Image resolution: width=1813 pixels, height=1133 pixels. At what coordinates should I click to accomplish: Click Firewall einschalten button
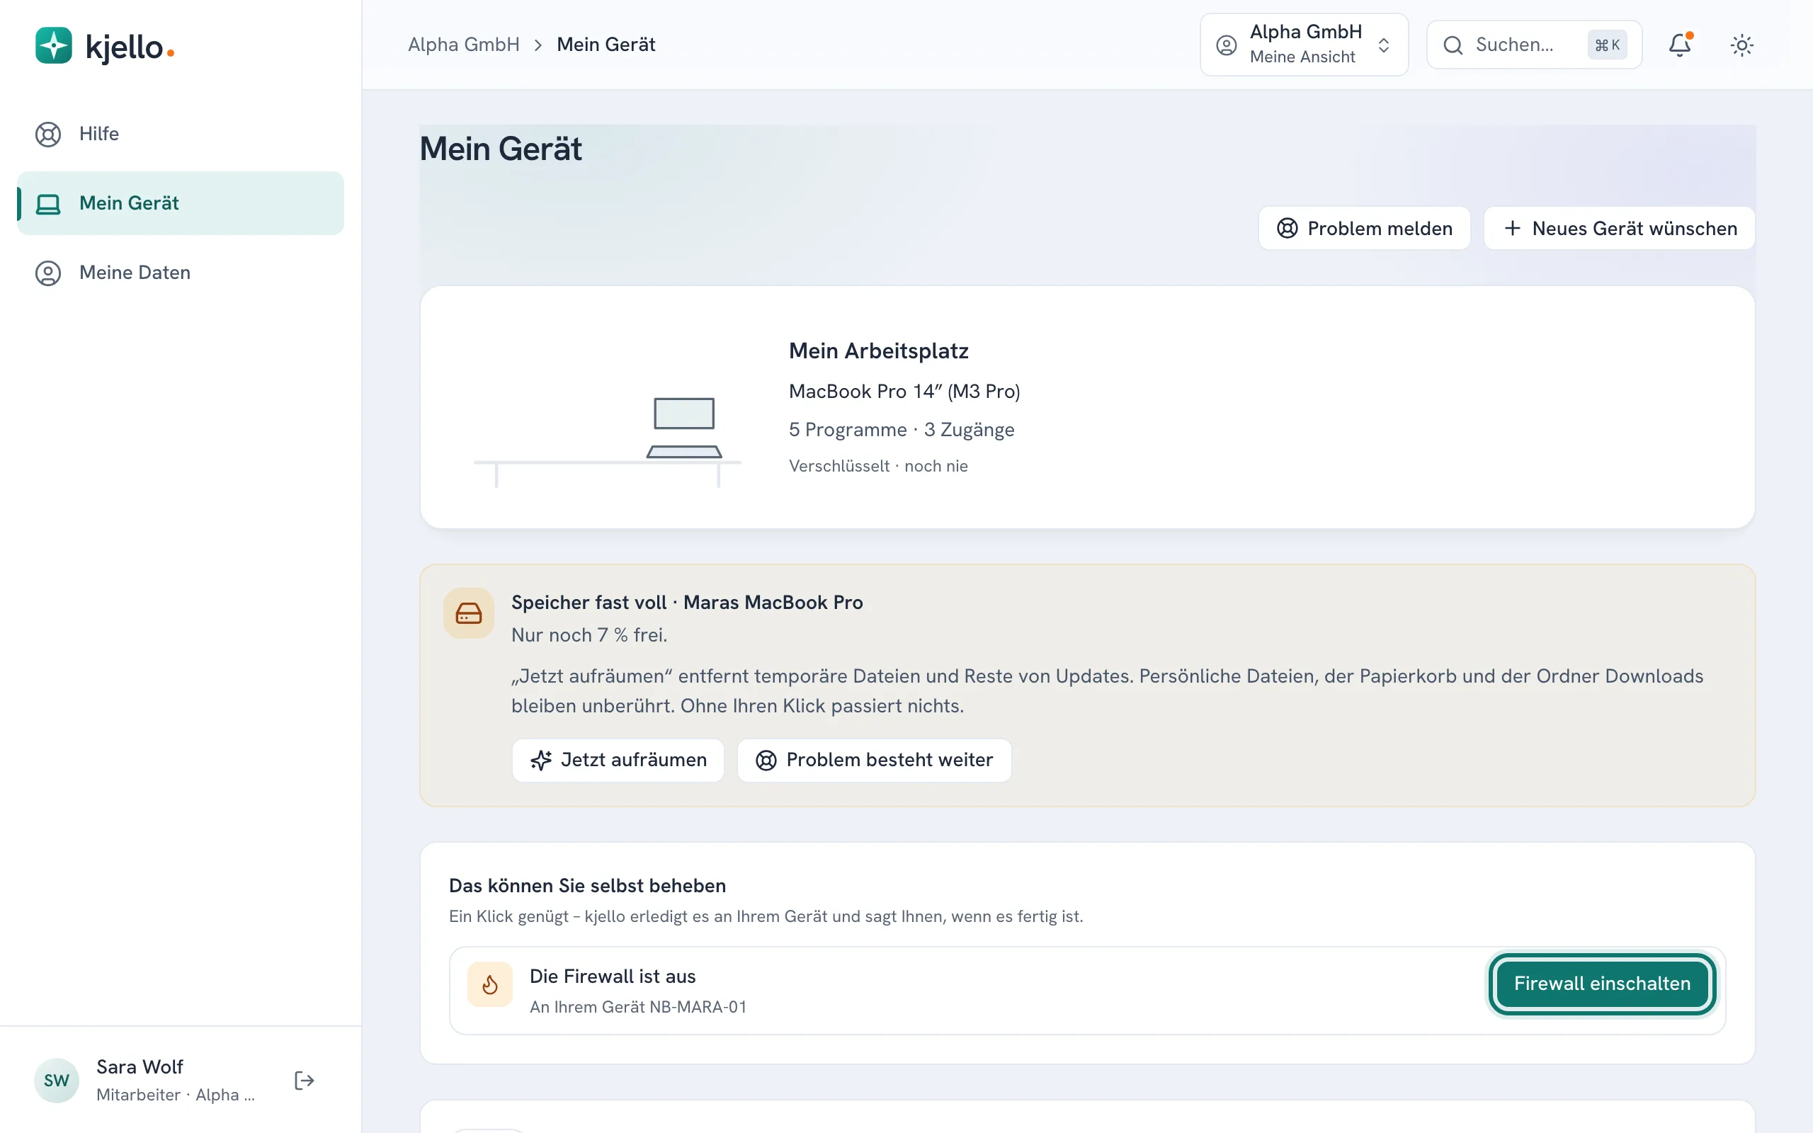pyautogui.click(x=1602, y=984)
